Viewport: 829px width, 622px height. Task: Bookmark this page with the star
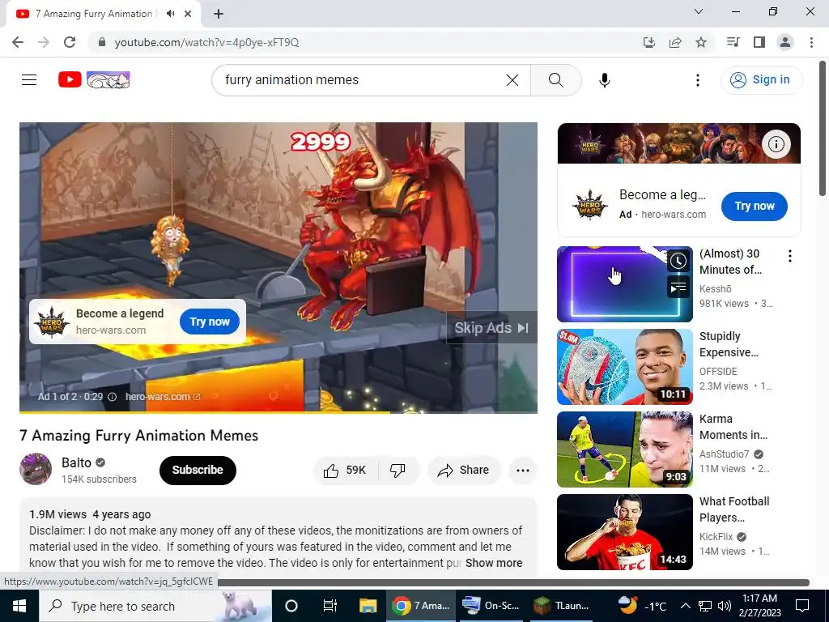[x=701, y=42]
